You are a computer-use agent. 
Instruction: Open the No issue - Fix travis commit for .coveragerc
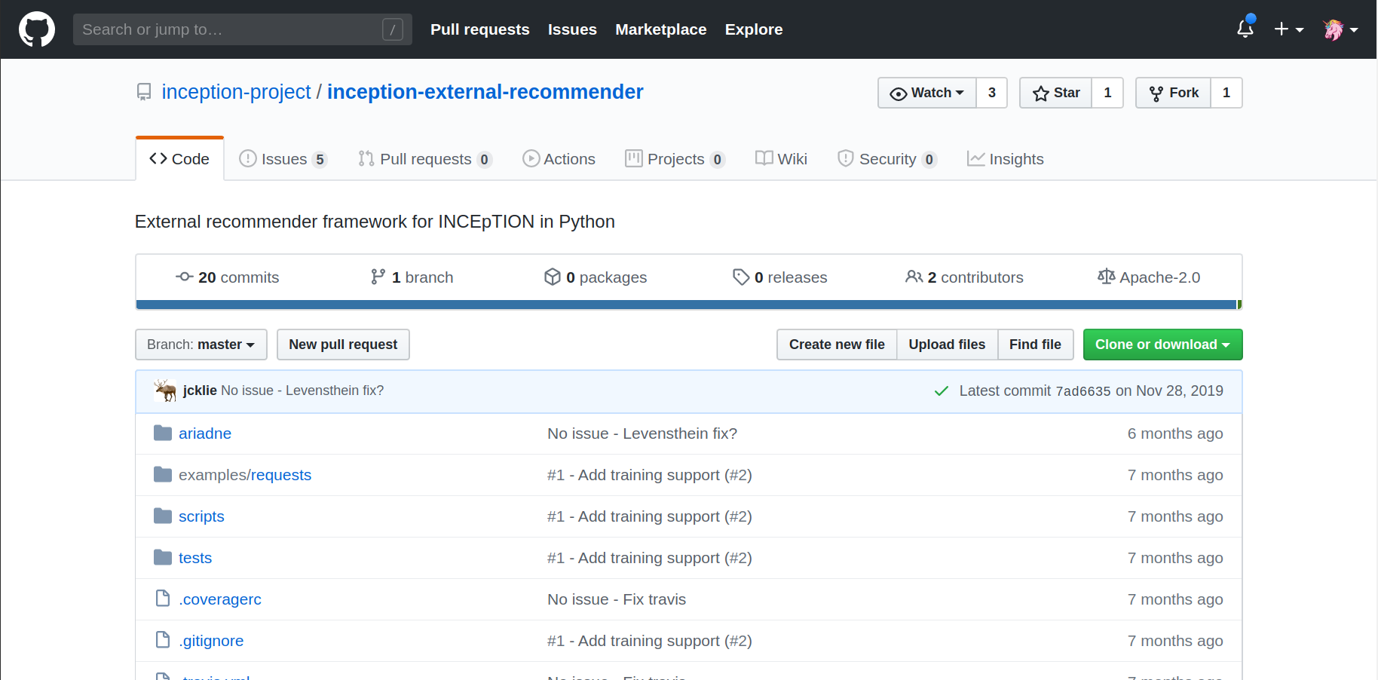coord(617,599)
